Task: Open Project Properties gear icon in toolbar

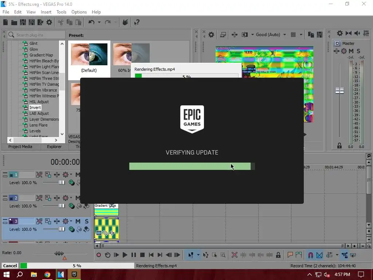Action: point(49,22)
